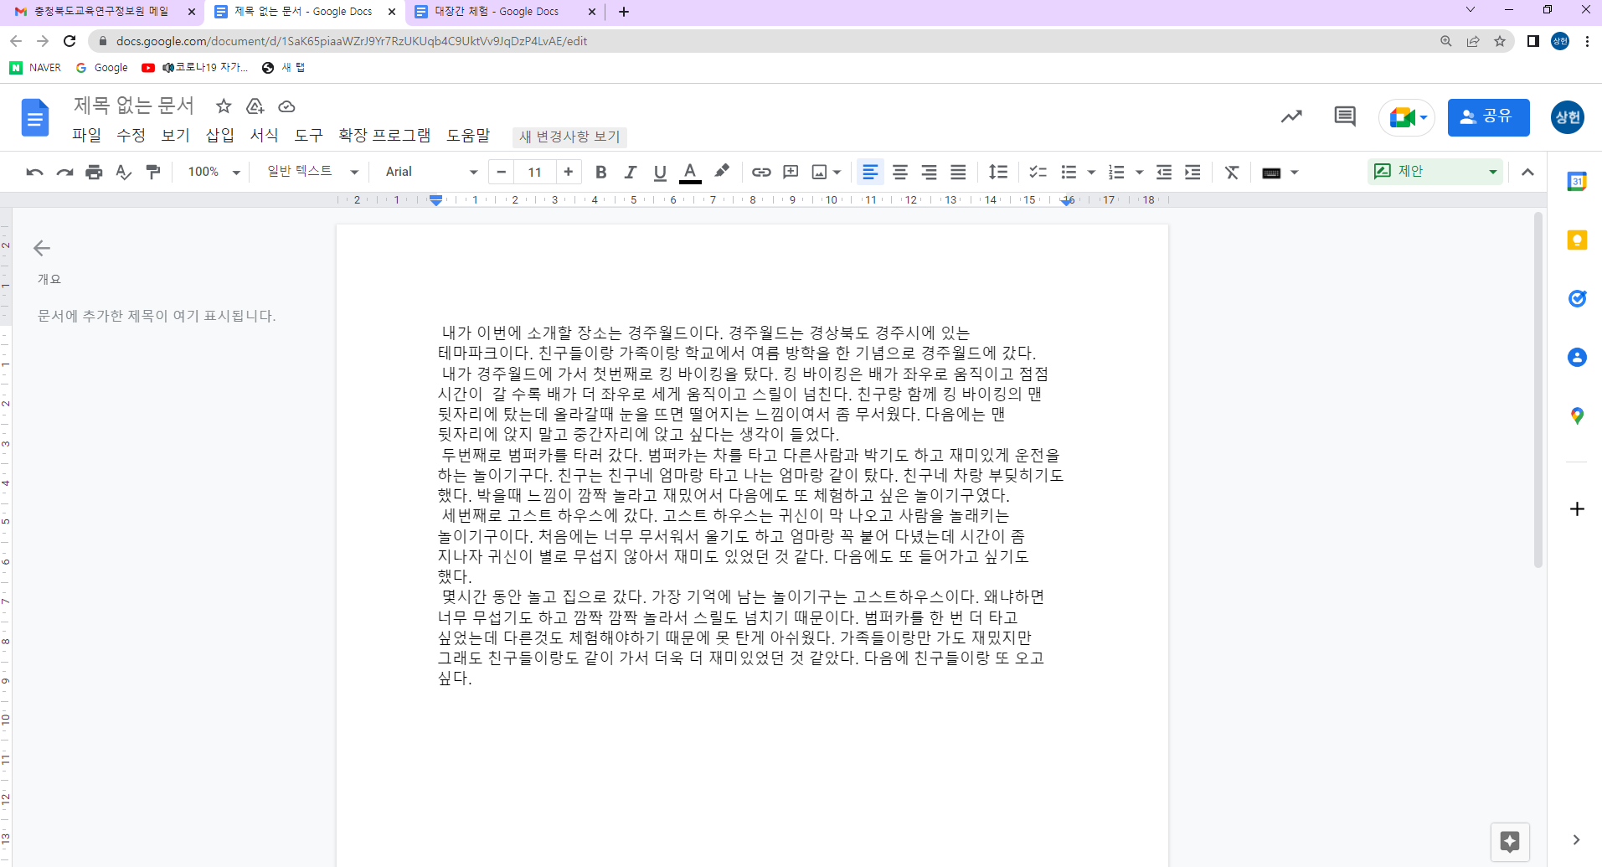Open Google Calendar in the side panel
This screenshot has height=867, width=1602.
(x=1577, y=181)
